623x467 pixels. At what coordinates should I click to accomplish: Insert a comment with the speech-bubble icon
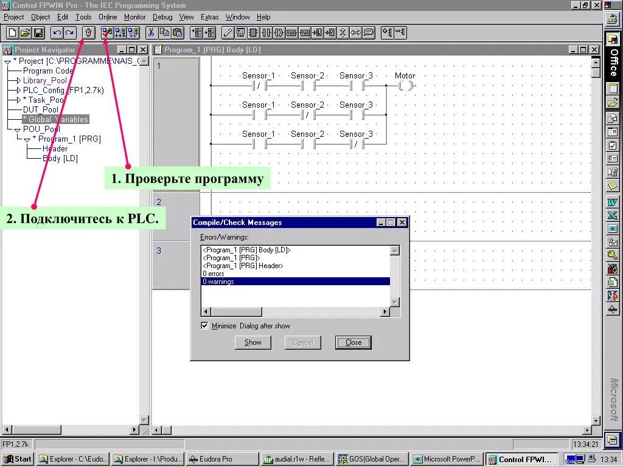[x=368, y=33]
